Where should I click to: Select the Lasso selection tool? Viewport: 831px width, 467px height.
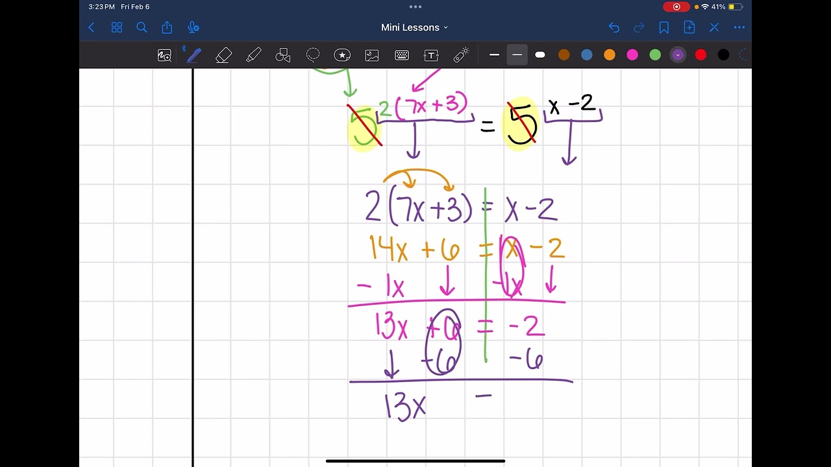coord(313,55)
